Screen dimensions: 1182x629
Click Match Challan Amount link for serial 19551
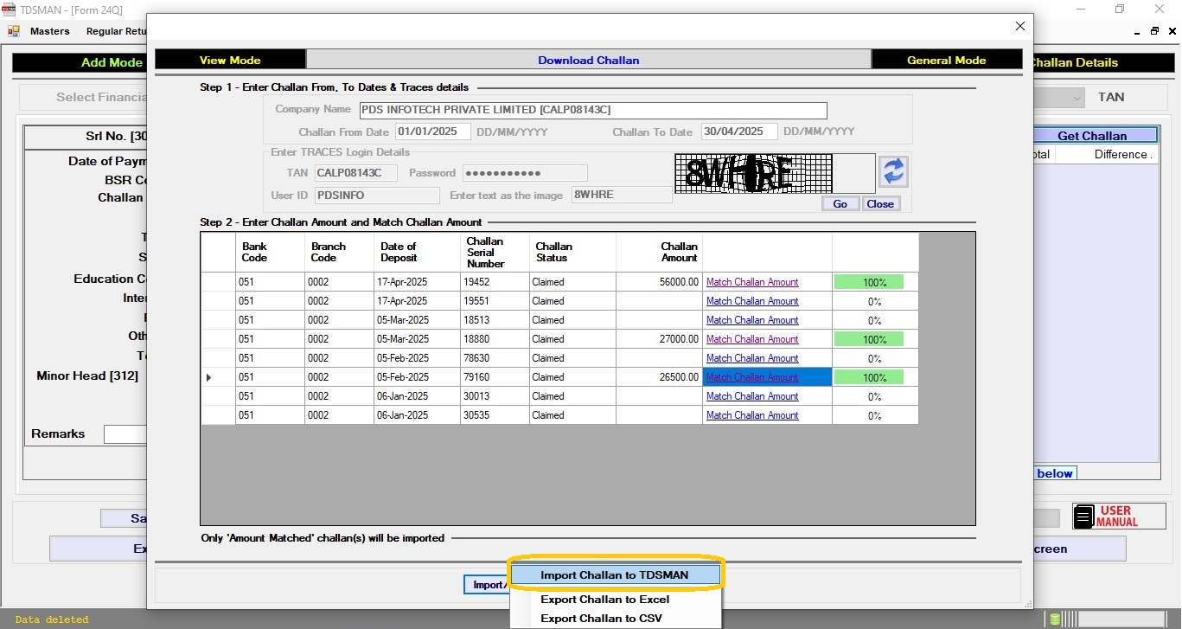(x=752, y=301)
